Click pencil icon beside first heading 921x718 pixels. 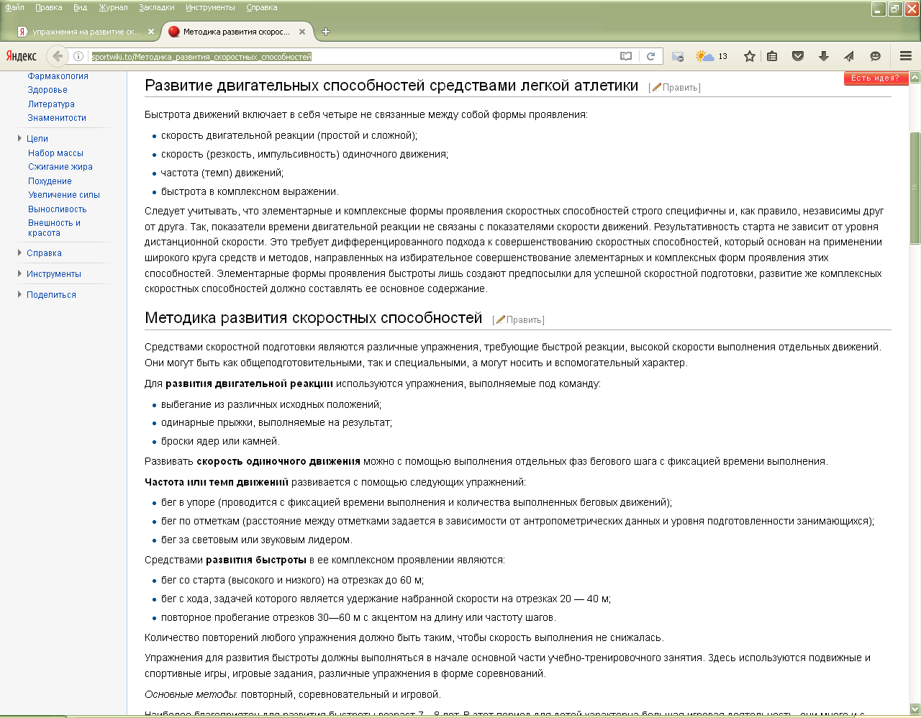tap(656, 87)
